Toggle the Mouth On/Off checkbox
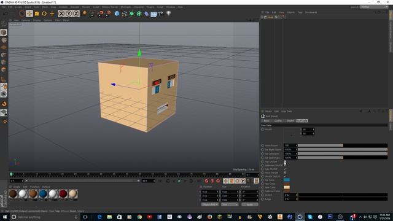 pyautogui.click(x=285, y=176)
